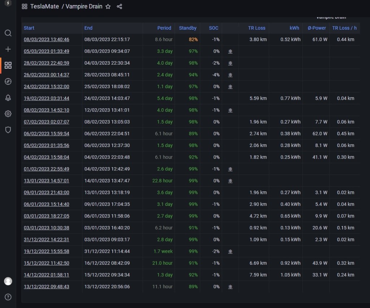Screen dimensions: 370x308
Task: Click snowflake icon in 05/03/2023 01:33:49 row
Action: [x=230, y=51]
